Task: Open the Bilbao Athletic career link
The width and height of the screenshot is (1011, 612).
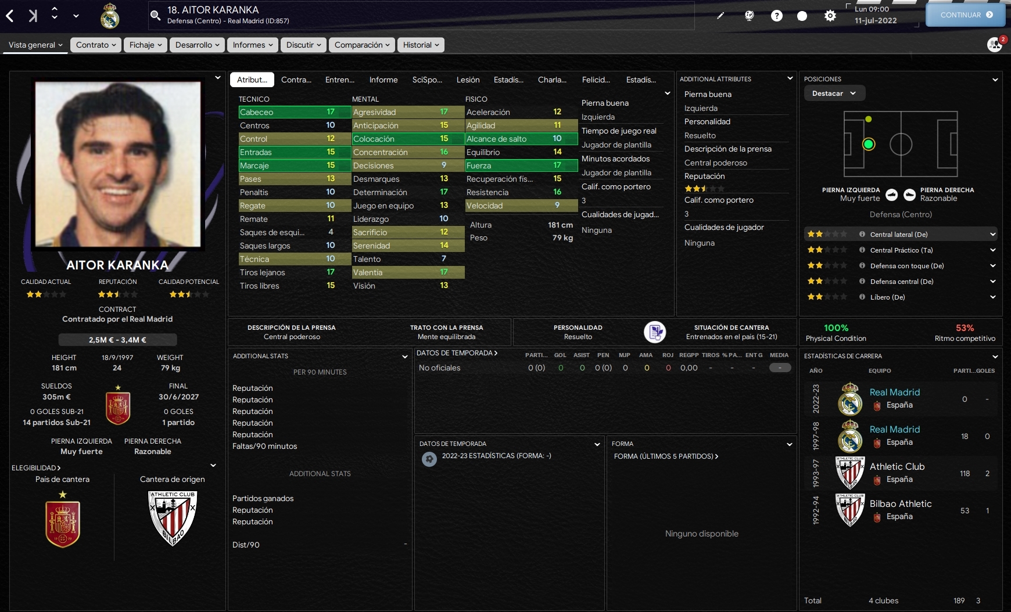Action: [901, 504]
